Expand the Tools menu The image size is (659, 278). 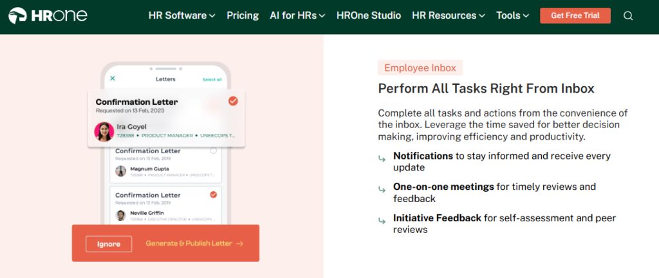512,15
